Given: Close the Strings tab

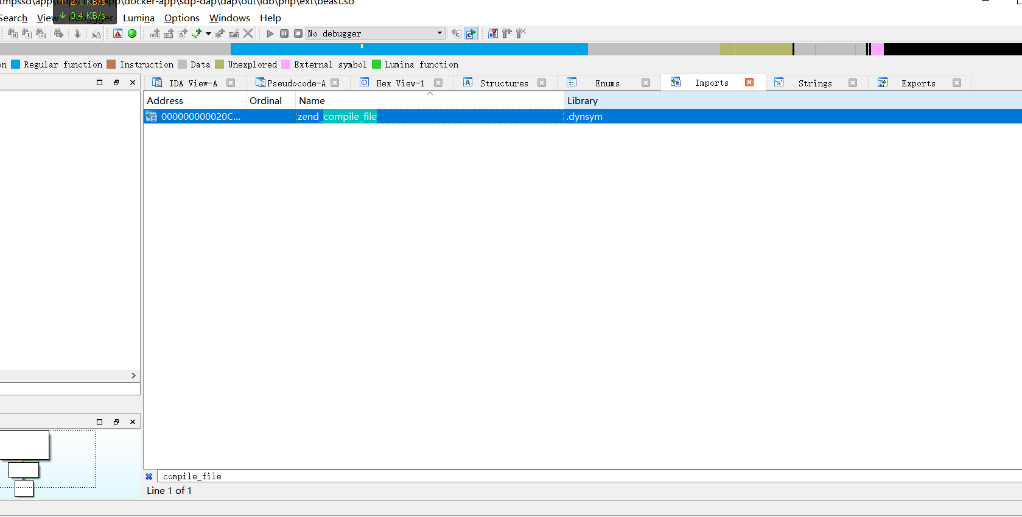Looking at the screenshot, I should pyautogui.click(x=853, y=83).
